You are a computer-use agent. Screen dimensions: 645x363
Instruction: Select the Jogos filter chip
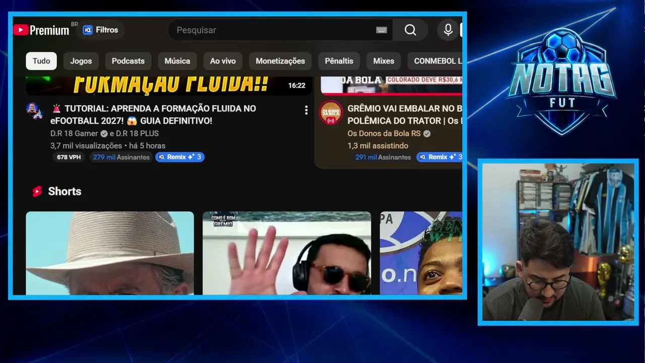[x=81, y=61]
